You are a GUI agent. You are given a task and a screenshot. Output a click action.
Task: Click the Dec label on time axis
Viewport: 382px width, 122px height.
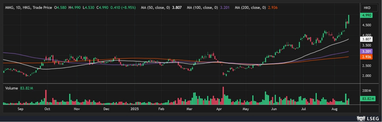[x=106, y=109]
